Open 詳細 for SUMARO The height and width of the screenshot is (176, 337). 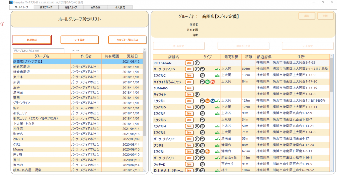pyautogui.click(x=189, y=88)
